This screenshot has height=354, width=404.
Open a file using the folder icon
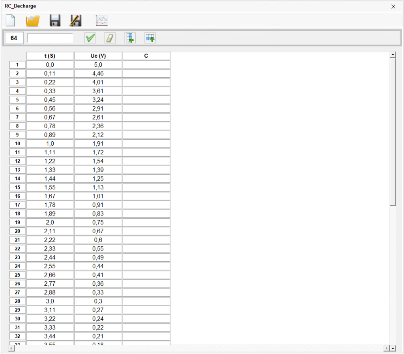(33, 21)
